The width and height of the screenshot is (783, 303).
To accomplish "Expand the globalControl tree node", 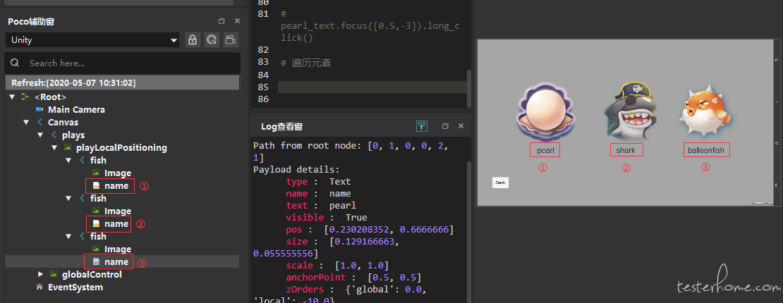I will tap(40, 274).
